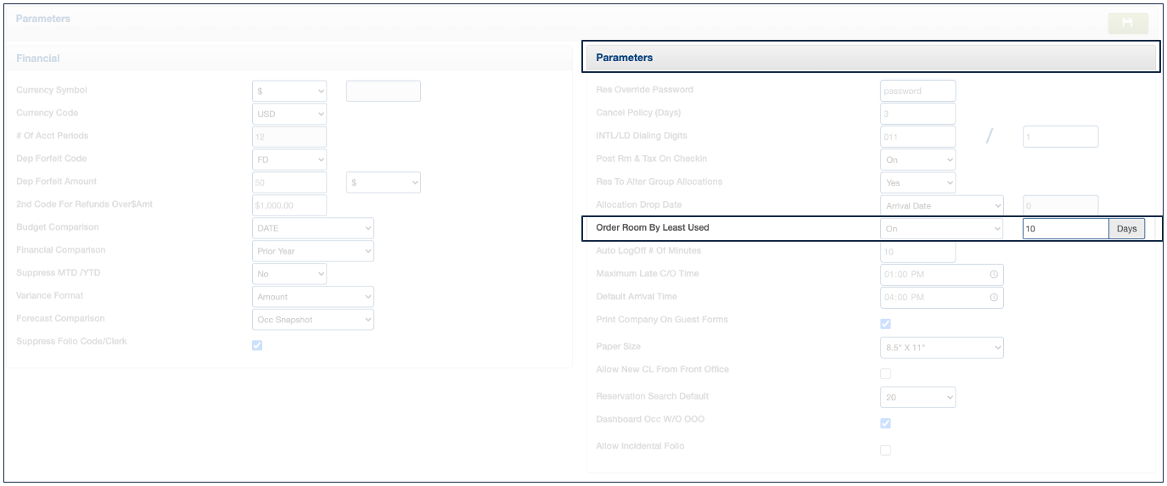This screenshot has width=1167, height=486.
Task: Open the Currency Symbol dropdown
Action: pos(289,91)
